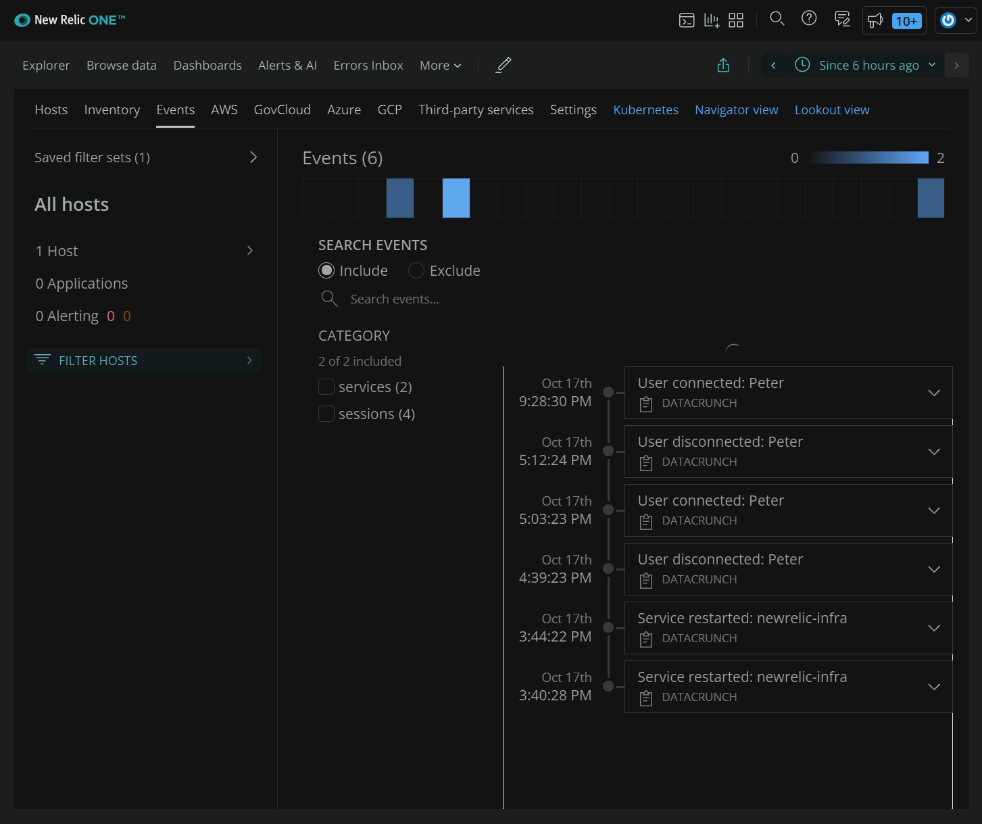The image size is (982, 824).
Task: Click the bright blue timeline histogram bar
Action: tap(456, 197)
